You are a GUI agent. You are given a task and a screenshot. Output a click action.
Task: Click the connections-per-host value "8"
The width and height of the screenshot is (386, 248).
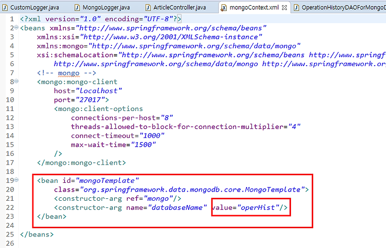(167, 118)
